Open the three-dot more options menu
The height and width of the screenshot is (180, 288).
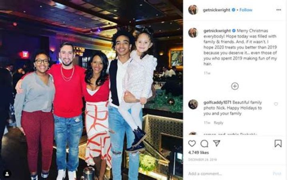[x=278, y=10]
